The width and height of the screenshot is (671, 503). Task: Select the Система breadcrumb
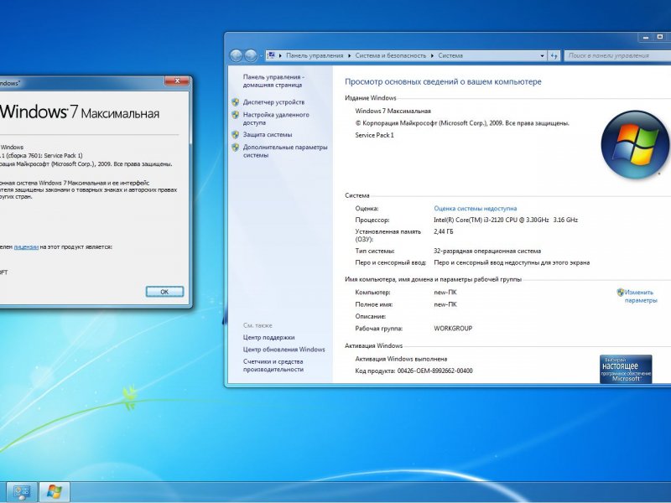coord(450,55)
